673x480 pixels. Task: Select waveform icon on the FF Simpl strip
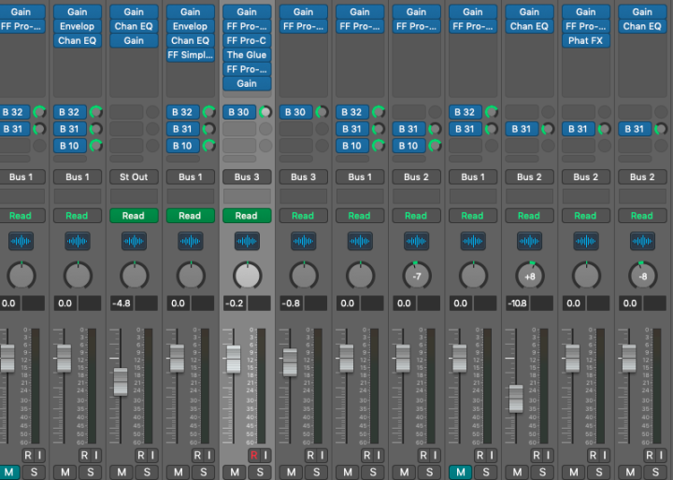[x=191, y=241]
